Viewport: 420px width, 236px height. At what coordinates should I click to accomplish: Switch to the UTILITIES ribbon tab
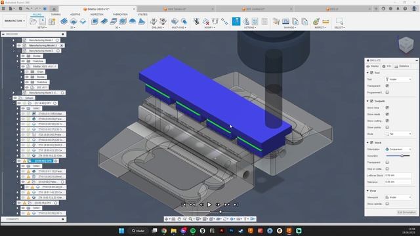142,14
